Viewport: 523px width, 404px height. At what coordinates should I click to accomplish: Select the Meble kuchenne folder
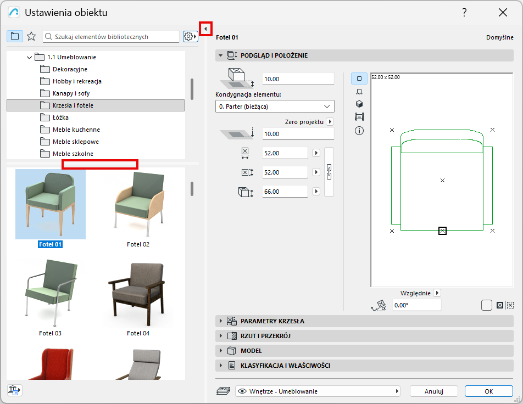(76, 130)
